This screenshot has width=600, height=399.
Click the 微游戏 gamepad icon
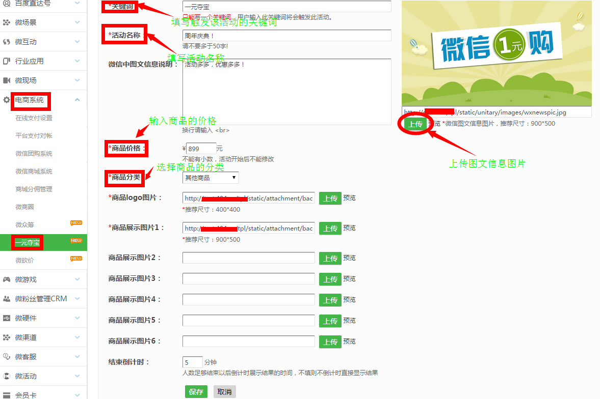[7, 279]
